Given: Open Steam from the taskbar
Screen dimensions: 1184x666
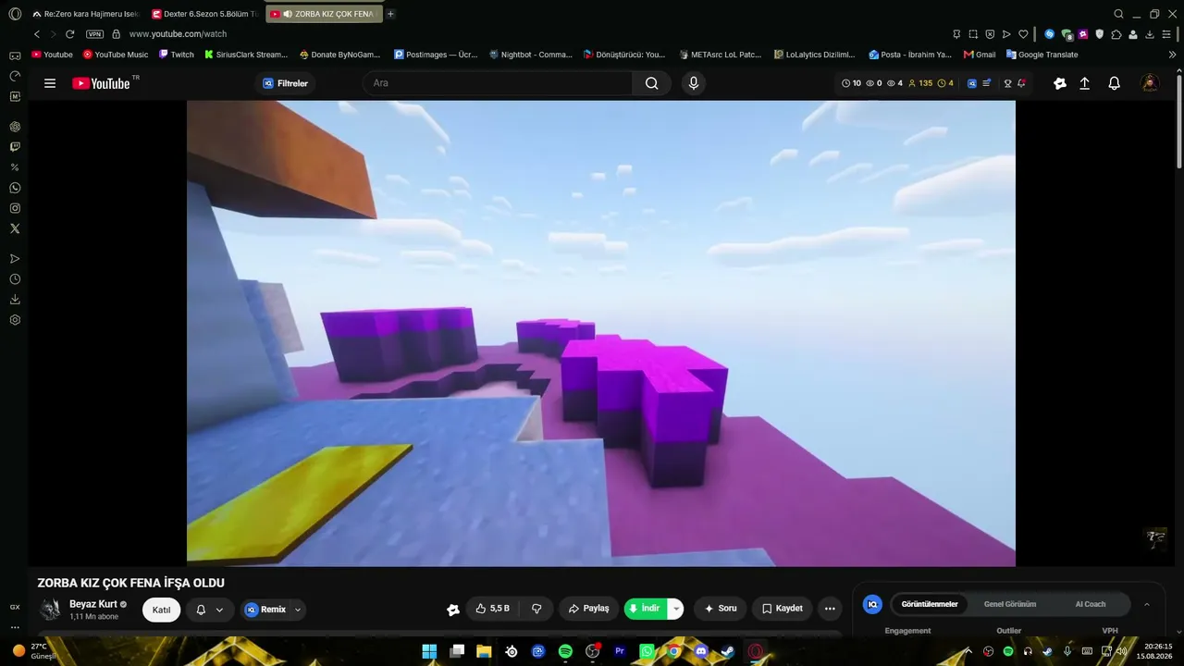Looking at the screenshot, I should pos(728,651).
